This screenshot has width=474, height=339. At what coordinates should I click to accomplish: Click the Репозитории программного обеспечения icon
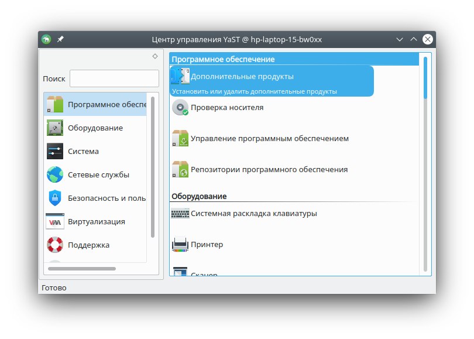pyautogui.click(x=180, y=169)
